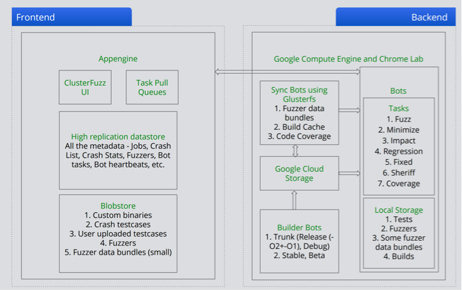Screen dimensions: 462x290
Task: Click 'Google Compute Engine and Chrome Lab' heading
Action: (348, 59)
